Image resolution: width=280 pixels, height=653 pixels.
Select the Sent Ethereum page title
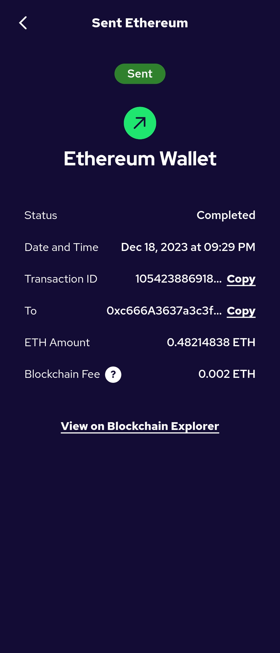pyautogui.click(x=140, y=23)
